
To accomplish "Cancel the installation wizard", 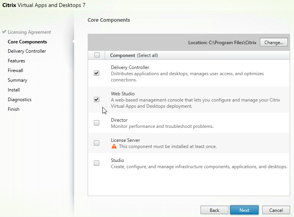I will 276,210.
